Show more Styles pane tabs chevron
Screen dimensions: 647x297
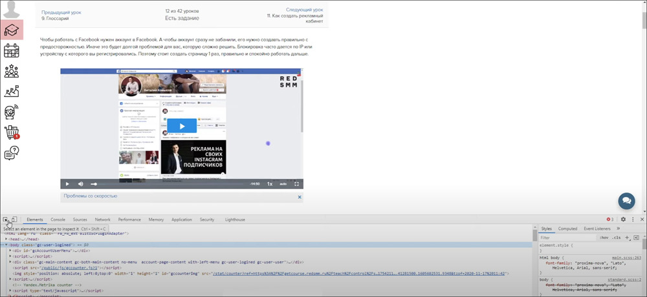(618, 229)
